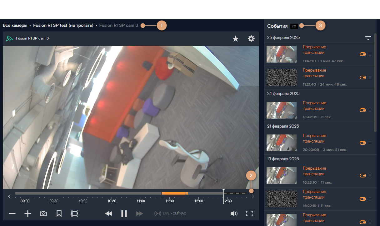This screenshot has width=380, height=226.
Task: Open the three-dot menu for the 20:20:09 event
Action: tap(370, 143)
